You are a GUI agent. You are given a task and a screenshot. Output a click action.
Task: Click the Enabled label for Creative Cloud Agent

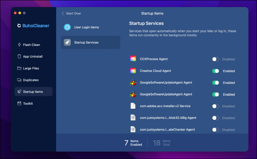coord(229,71)
